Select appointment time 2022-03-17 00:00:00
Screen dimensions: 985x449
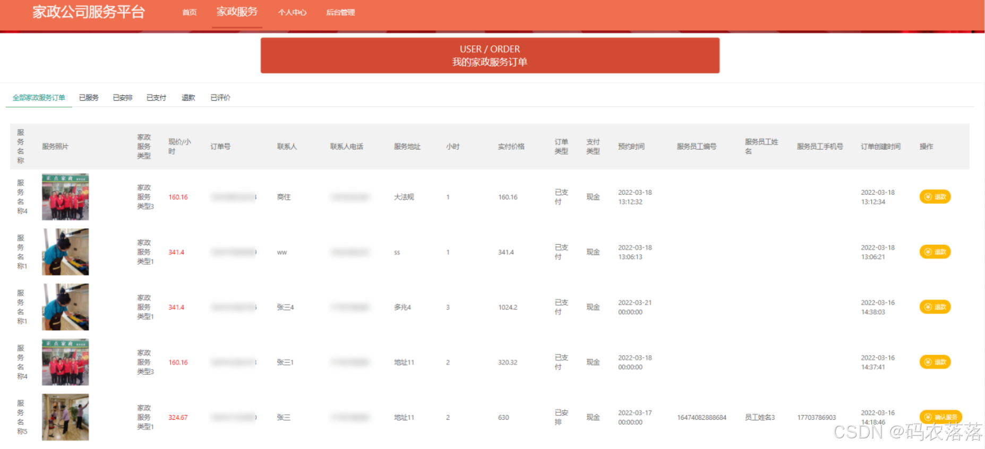[x=635, y=417]
